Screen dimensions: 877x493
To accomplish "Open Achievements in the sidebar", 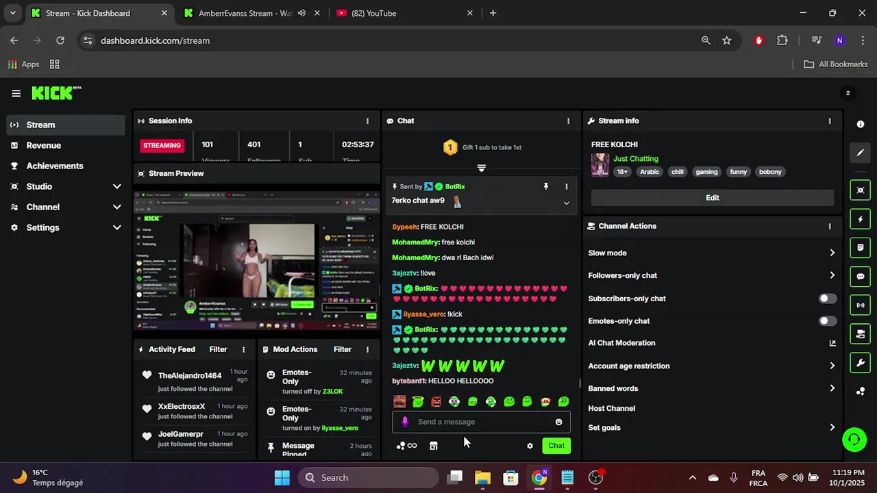I will point(66,166).
